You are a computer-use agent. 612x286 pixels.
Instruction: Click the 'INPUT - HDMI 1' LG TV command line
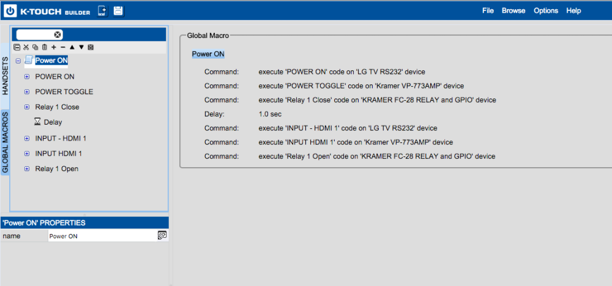[348, 128]
